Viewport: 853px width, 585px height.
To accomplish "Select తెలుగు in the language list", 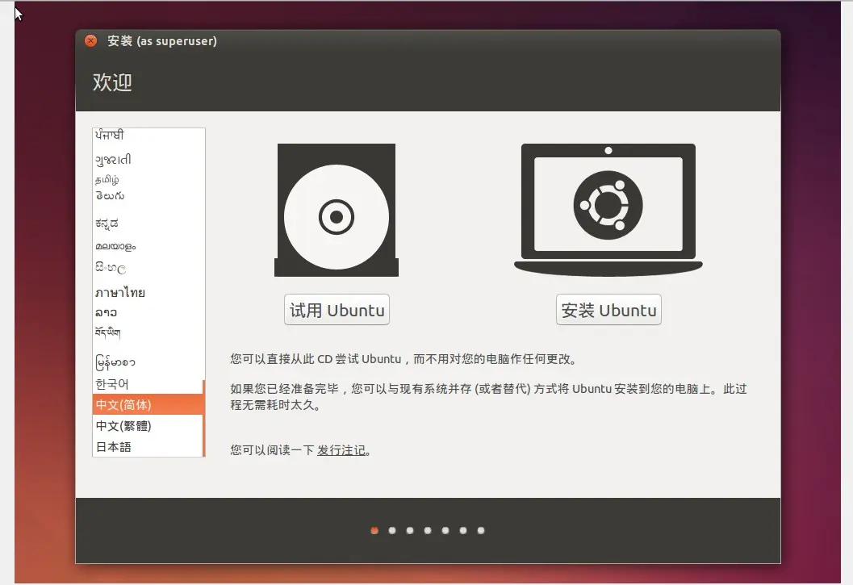I will [x=148, y=196].
